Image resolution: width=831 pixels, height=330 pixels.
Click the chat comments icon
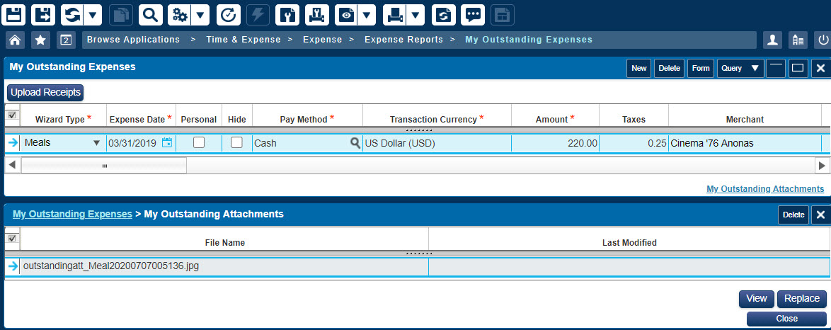pos(473,14)
